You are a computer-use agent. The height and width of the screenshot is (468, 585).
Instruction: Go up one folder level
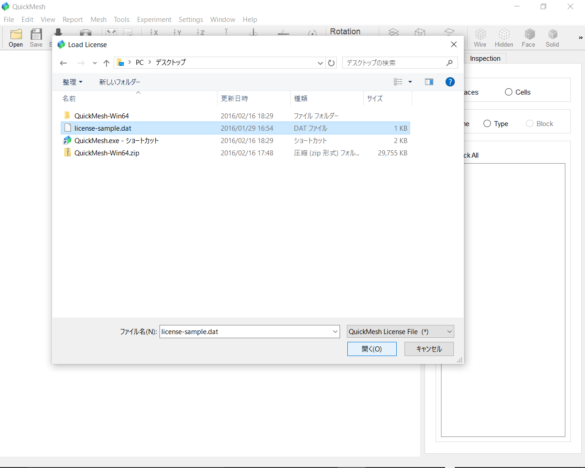pos(106,63)
